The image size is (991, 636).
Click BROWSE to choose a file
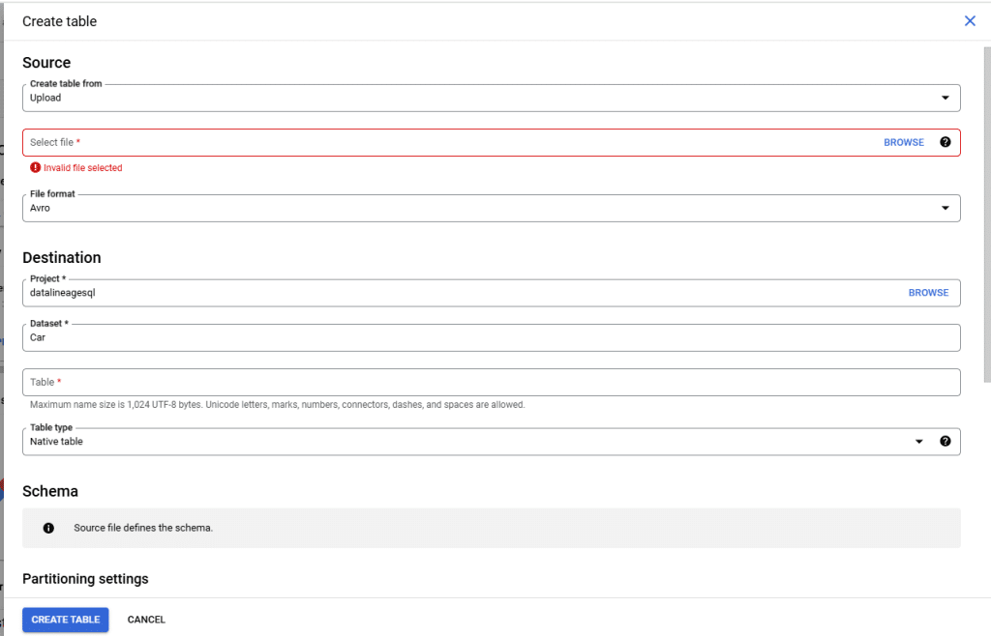coord(903,142)
